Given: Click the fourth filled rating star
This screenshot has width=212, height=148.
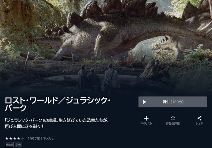Looking at the screenshot, I should 18,138.
